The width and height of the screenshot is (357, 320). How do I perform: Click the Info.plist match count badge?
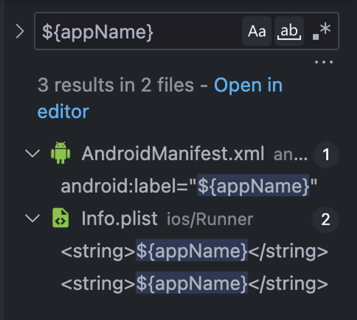[x=326, y=220]
